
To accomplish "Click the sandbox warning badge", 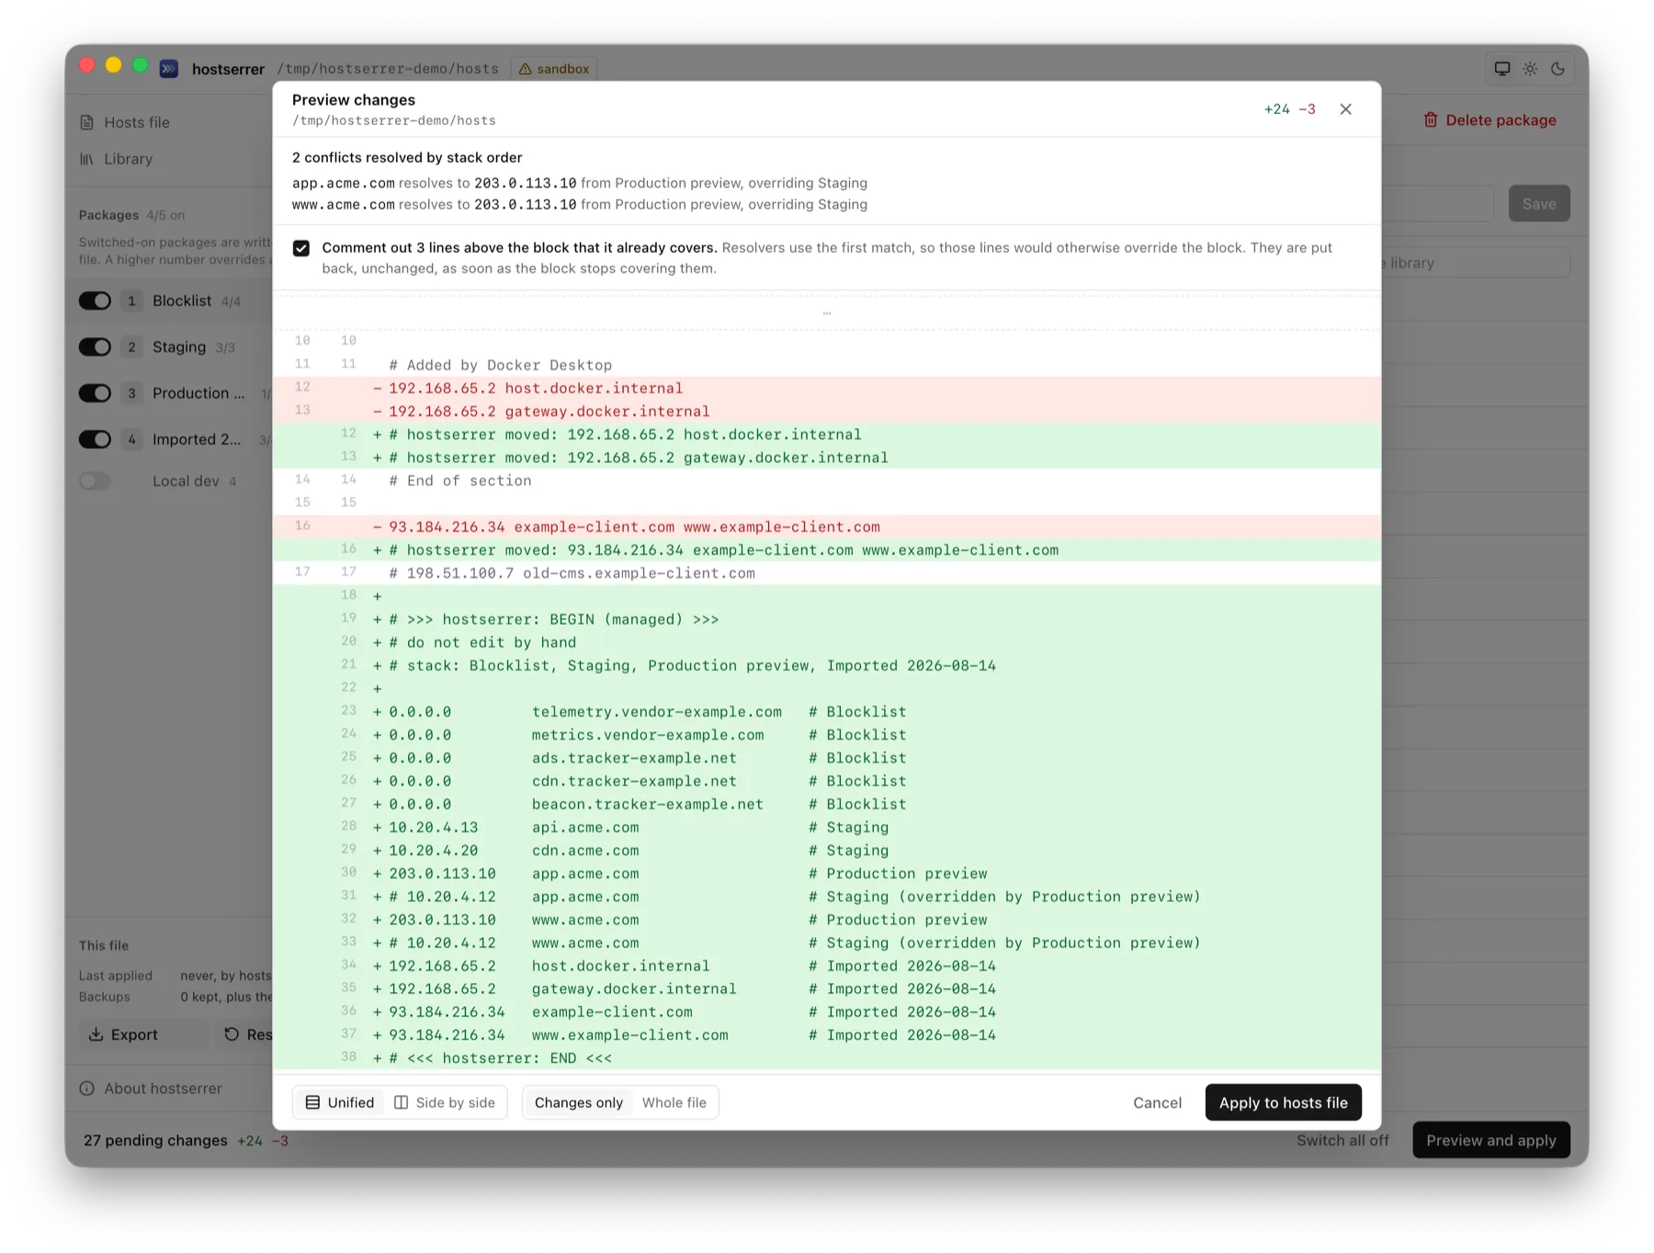I will coord(554,69).
